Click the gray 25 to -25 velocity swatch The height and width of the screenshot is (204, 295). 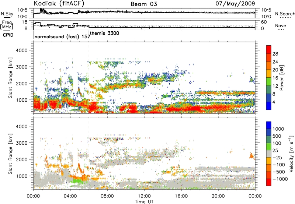pos(269,154)
